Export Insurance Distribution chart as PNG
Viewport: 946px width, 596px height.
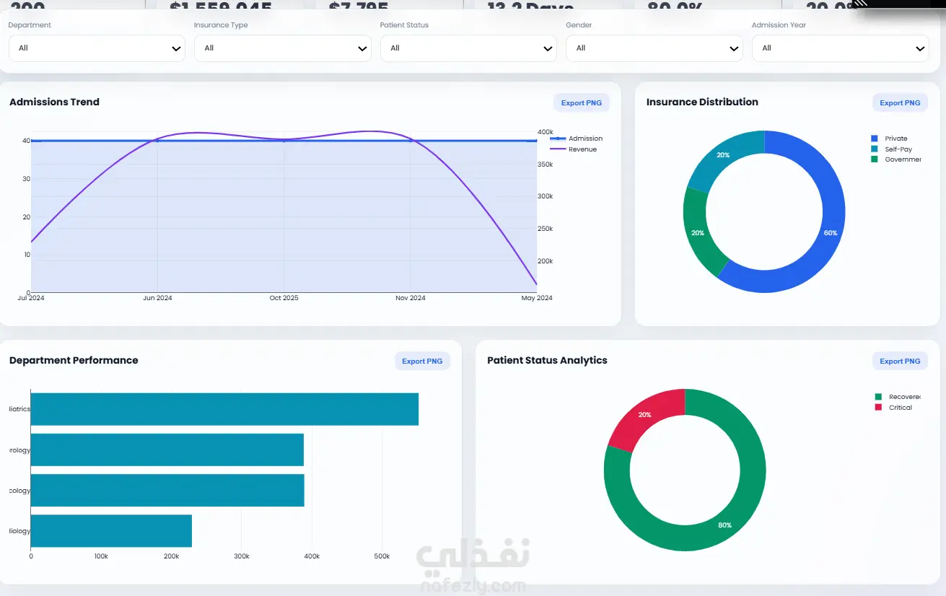point(900,103)
